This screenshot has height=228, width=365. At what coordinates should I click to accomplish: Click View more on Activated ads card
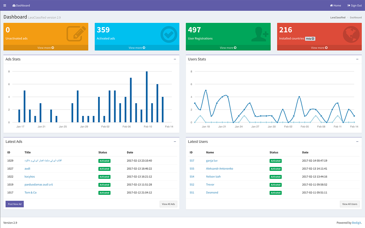coord(137,48)
